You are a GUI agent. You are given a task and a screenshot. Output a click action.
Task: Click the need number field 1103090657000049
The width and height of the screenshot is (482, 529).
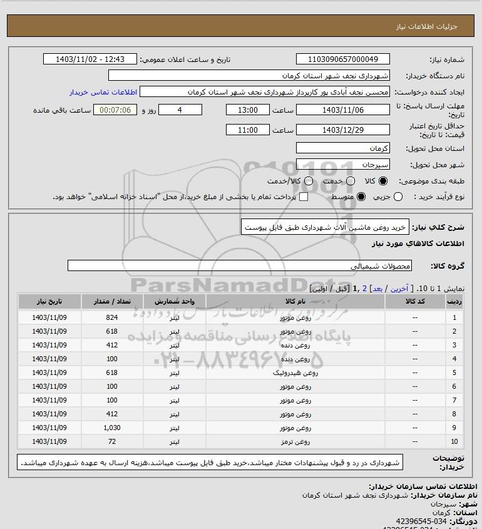pos(342,59)
